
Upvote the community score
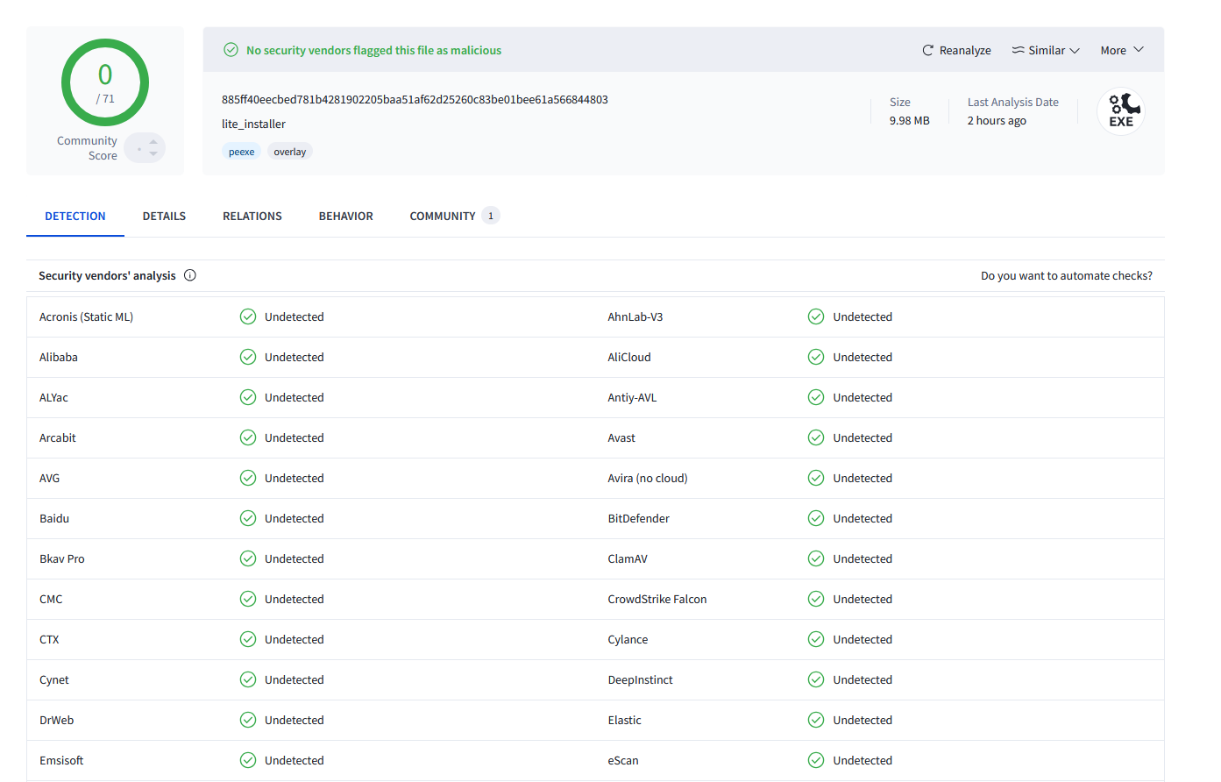(153, 141)
